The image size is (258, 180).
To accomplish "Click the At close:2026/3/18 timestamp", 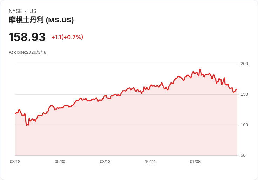I will click(27, 52).
